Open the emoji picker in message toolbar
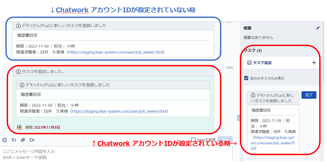Screen dimensions: 327x168 [5, 140]
